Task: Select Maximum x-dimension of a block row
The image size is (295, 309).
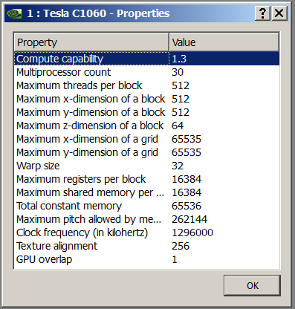Action: (147, 99)
